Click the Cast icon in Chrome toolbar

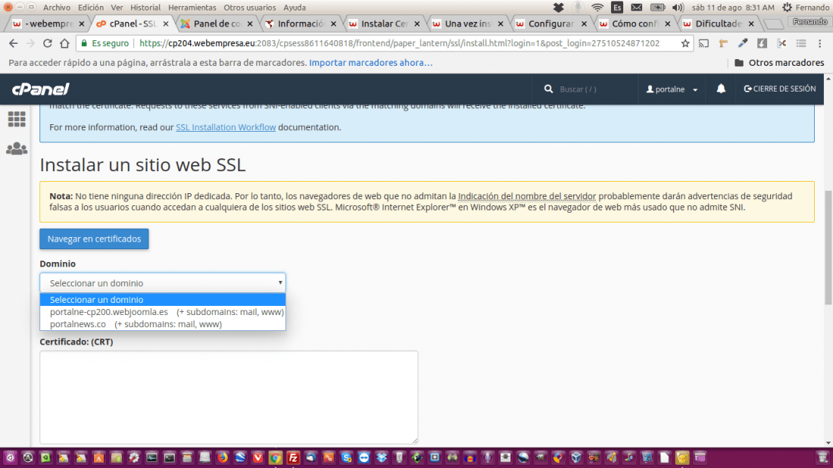704,44
